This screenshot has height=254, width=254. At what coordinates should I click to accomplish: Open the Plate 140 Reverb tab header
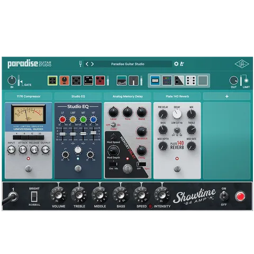(177, 96)
